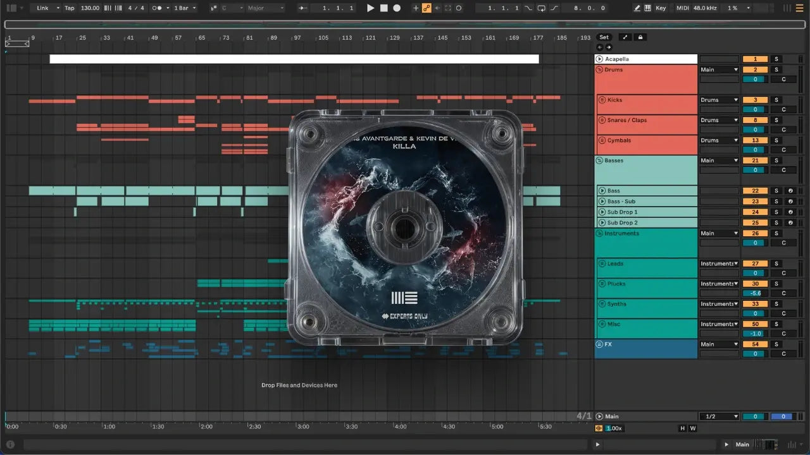Unfold the Bass - Sub track

(602, 201)
